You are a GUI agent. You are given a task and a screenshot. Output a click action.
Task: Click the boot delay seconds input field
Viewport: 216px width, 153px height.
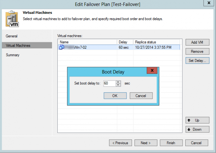click(109, 83)
